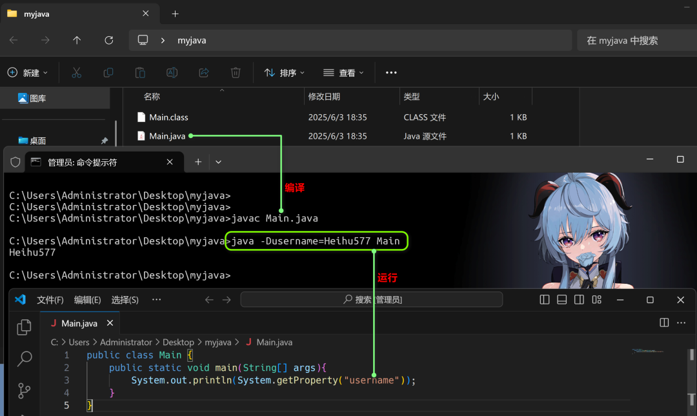The width and height of the screenshot is (697, 416).
Task: Toggle VS Code bottom panel
Action: coord(562,299)
